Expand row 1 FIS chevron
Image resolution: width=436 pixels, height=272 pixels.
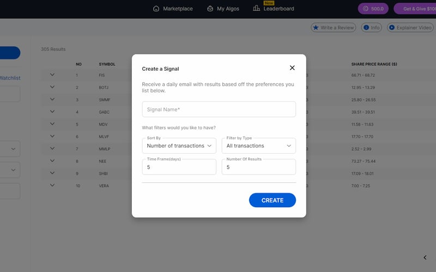point(52,75)
